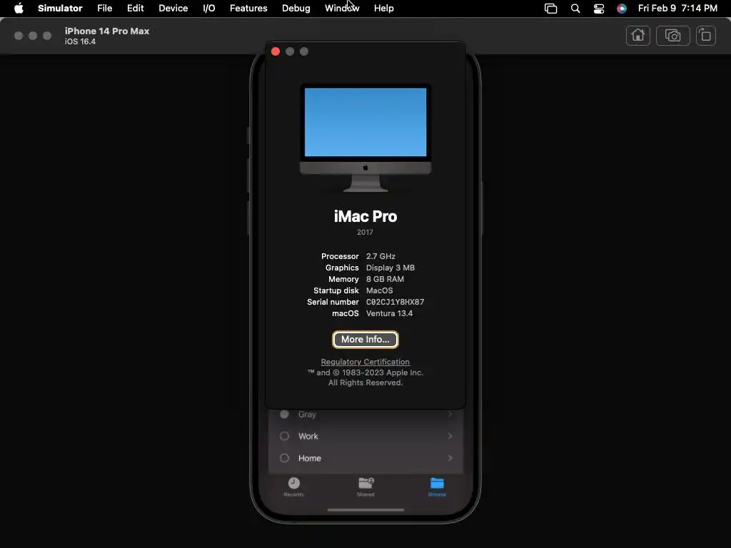The image size is (731, 548).
Task: Click the Display 3 MB graphics value
Action: pos(390,268)
